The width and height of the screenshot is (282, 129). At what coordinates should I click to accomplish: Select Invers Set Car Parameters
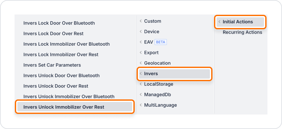point(52,65)
